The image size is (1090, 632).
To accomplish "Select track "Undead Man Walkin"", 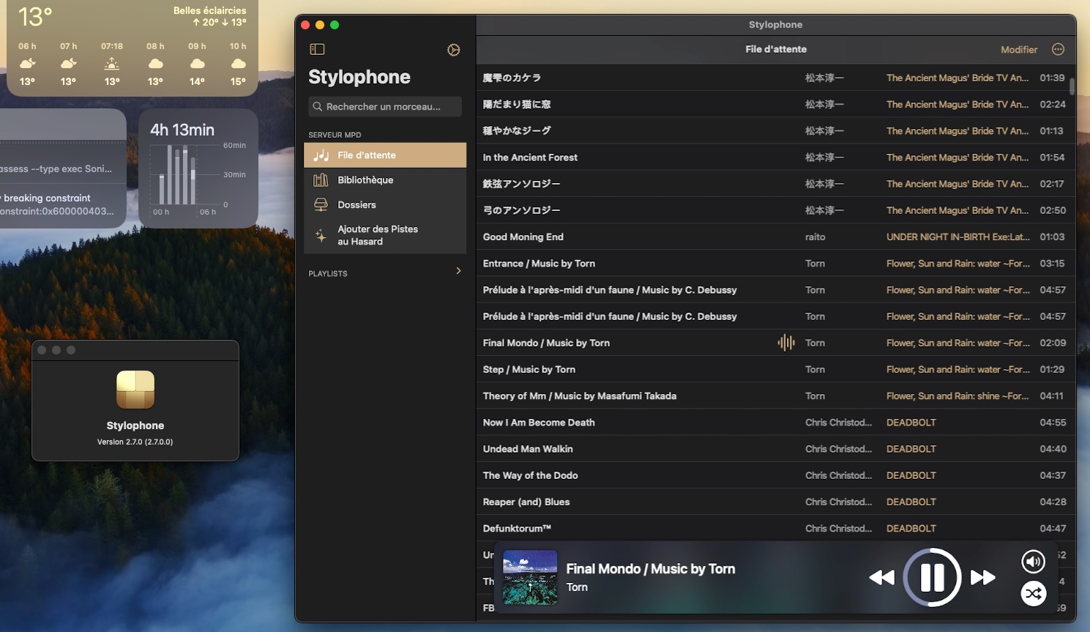I will (x=775, y=449).
